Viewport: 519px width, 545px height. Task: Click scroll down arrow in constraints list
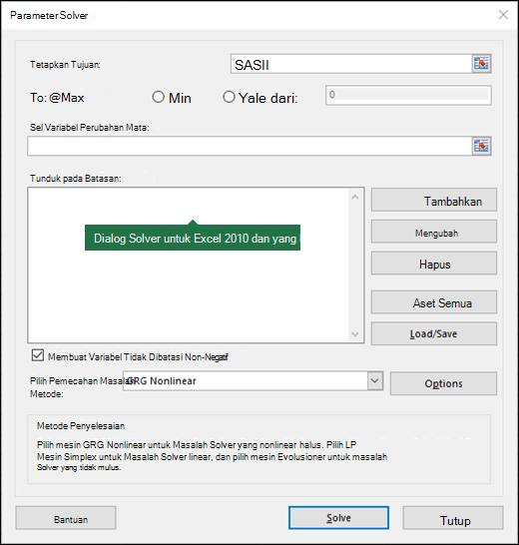[x=355, y=334]
